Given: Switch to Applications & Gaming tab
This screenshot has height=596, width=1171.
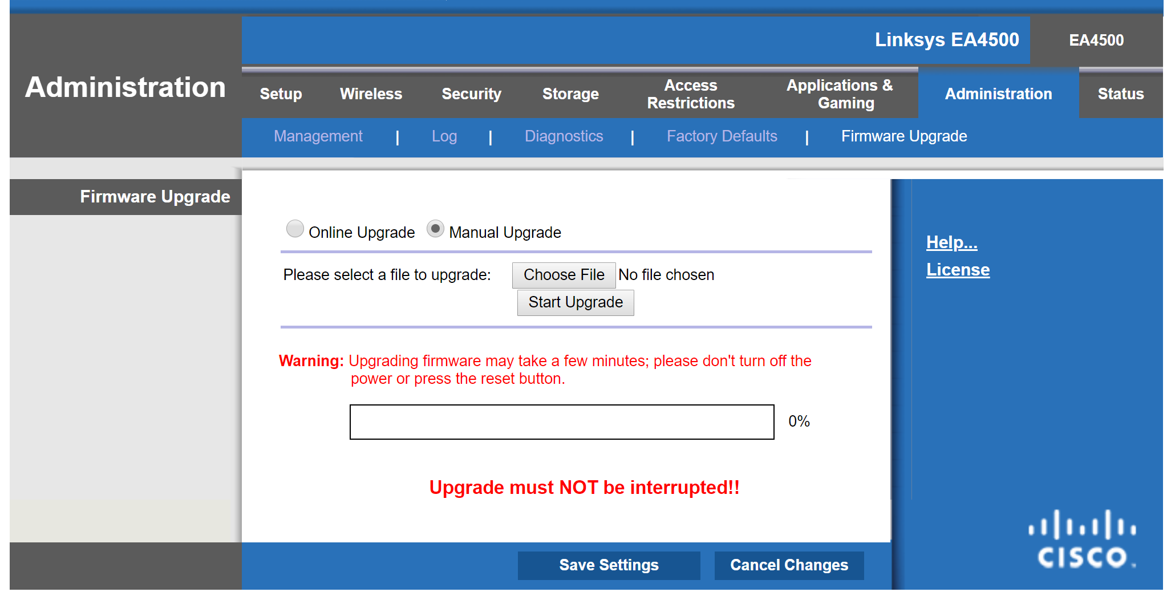Looking at the screenshot, I should 840,94.
